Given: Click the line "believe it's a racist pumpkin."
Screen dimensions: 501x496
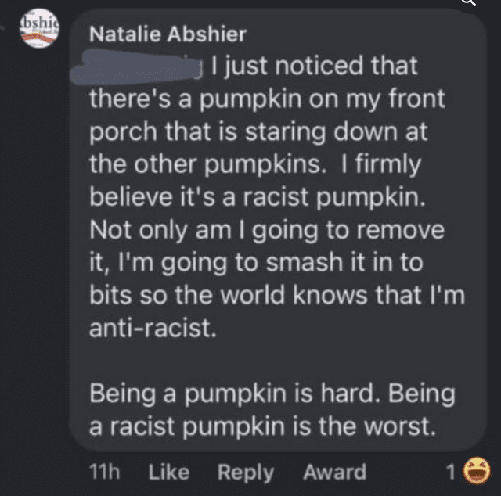Looking at the screenshot, I should [258, 198].
